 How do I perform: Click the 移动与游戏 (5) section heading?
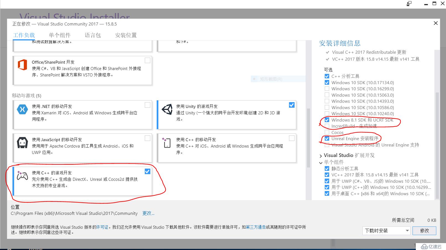point(27,96)
